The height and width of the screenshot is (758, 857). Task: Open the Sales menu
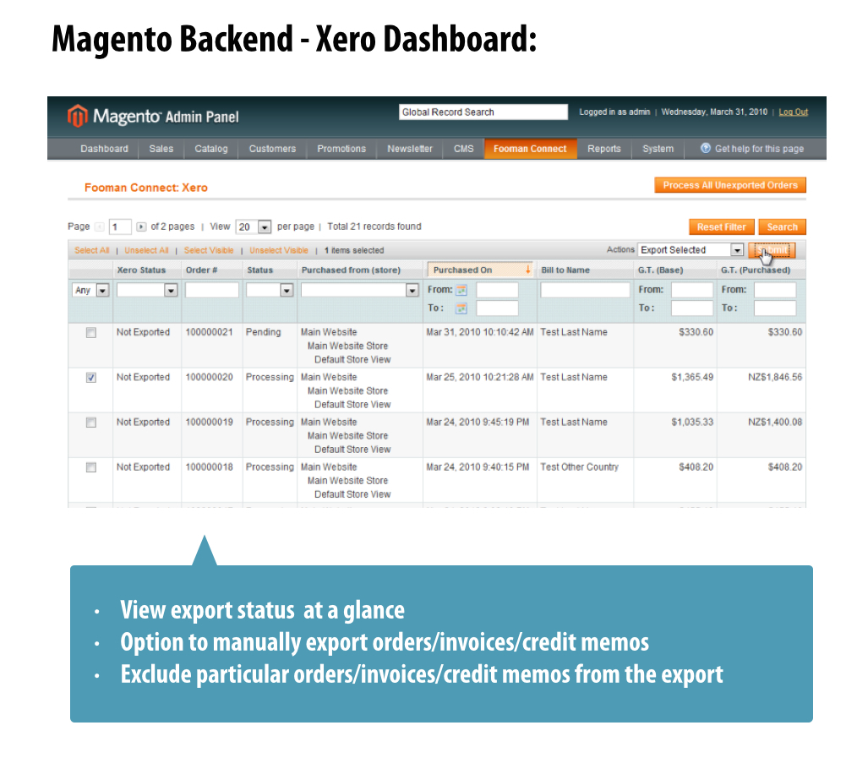(161, 149)
